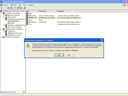Collapse the Служебные программы node

[1, 13]
